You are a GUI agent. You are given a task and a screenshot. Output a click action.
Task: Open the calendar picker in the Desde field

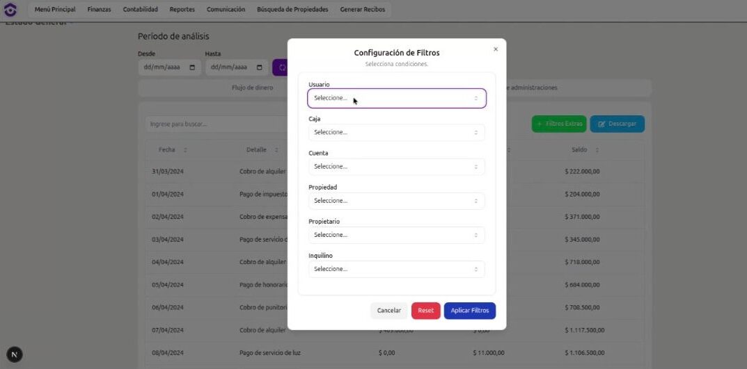(192, 67)
